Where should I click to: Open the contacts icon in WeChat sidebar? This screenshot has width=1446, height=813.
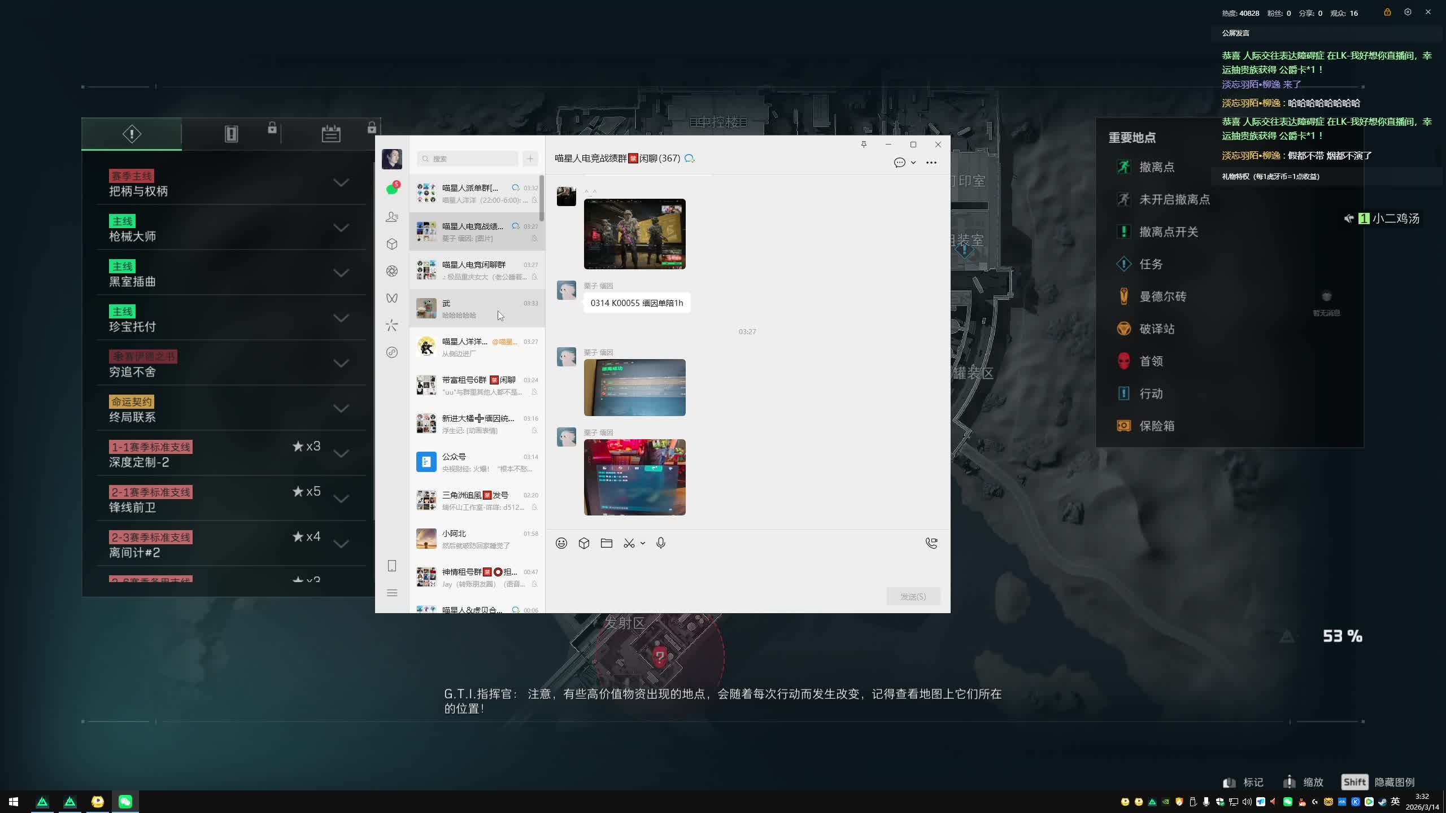point(391,217)
